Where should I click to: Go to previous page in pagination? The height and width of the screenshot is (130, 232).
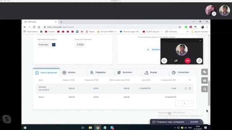point(178,104)
